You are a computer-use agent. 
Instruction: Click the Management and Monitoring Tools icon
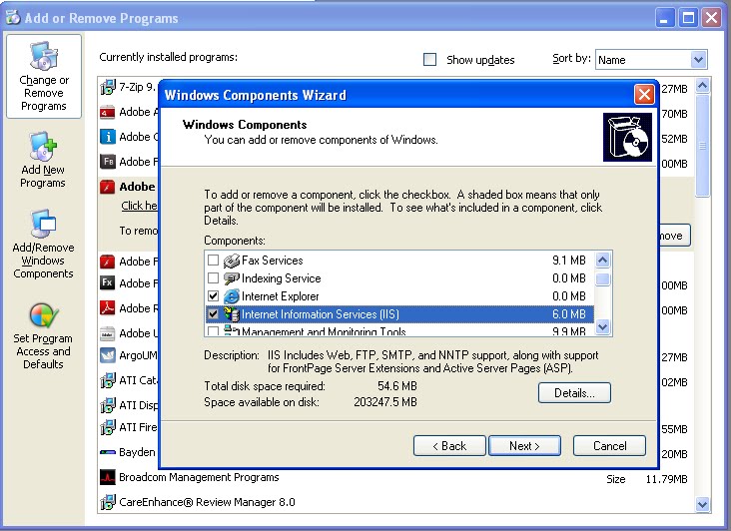(x=232, y=330)
